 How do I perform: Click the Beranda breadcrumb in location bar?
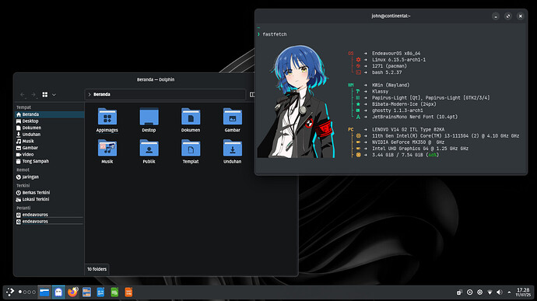102,95
